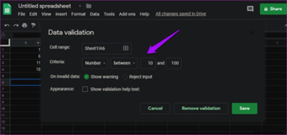The width and height of the screenshot is (287, 135).
Task: Open the Format menu
Action: pyautogui.click(x=78, y=14)
